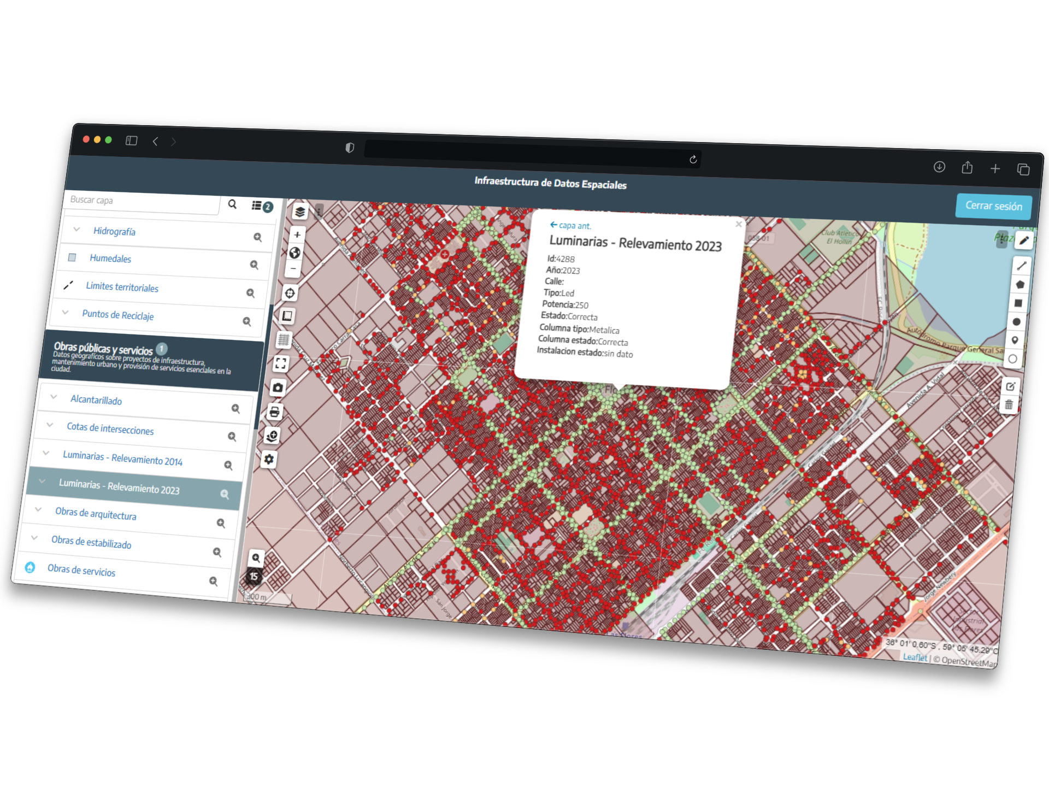Expand Luminarias - Relevamiento 2014 chevron
1049x787 pixels.
coord(46,453)
